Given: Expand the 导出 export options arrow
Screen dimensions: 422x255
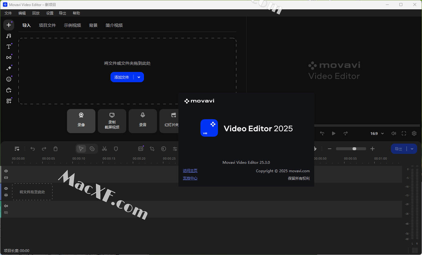Looking at the screenshot, I should 412,149.
